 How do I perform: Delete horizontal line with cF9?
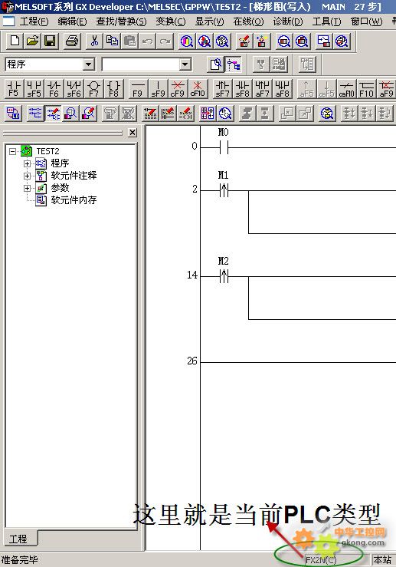click(178, 89)
